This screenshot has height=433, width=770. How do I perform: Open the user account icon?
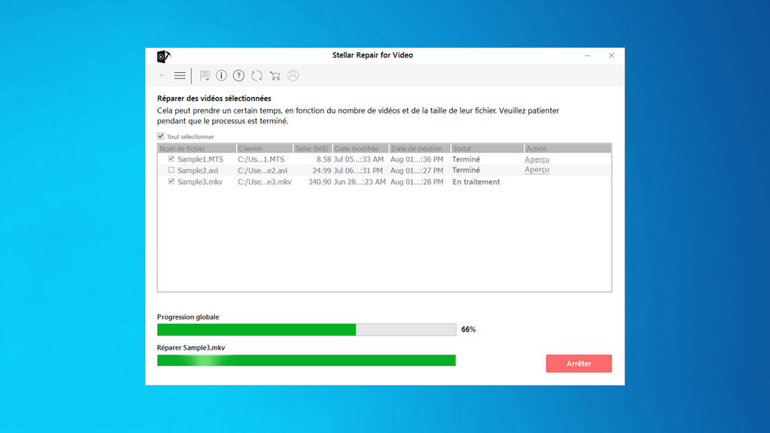(293, 76)
